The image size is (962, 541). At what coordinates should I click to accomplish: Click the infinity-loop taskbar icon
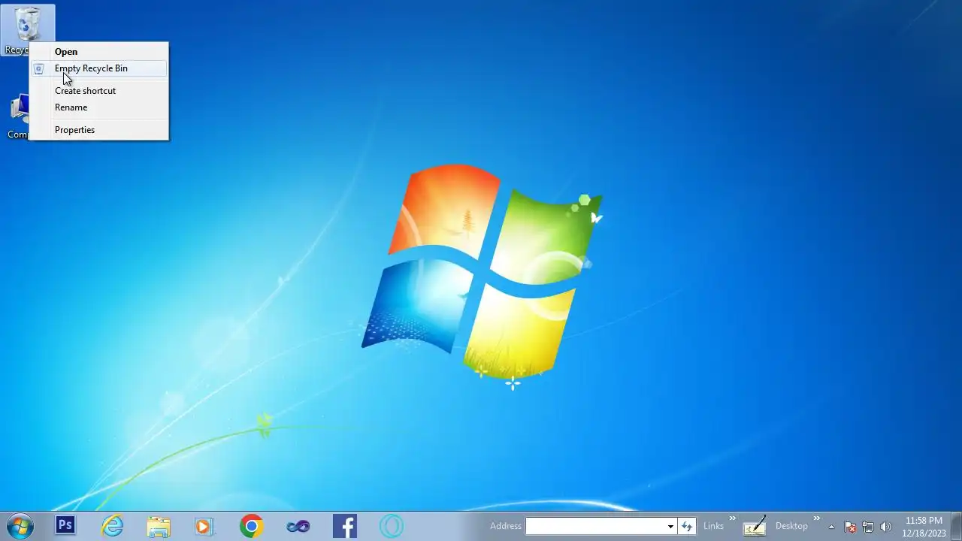coord(298,526)
